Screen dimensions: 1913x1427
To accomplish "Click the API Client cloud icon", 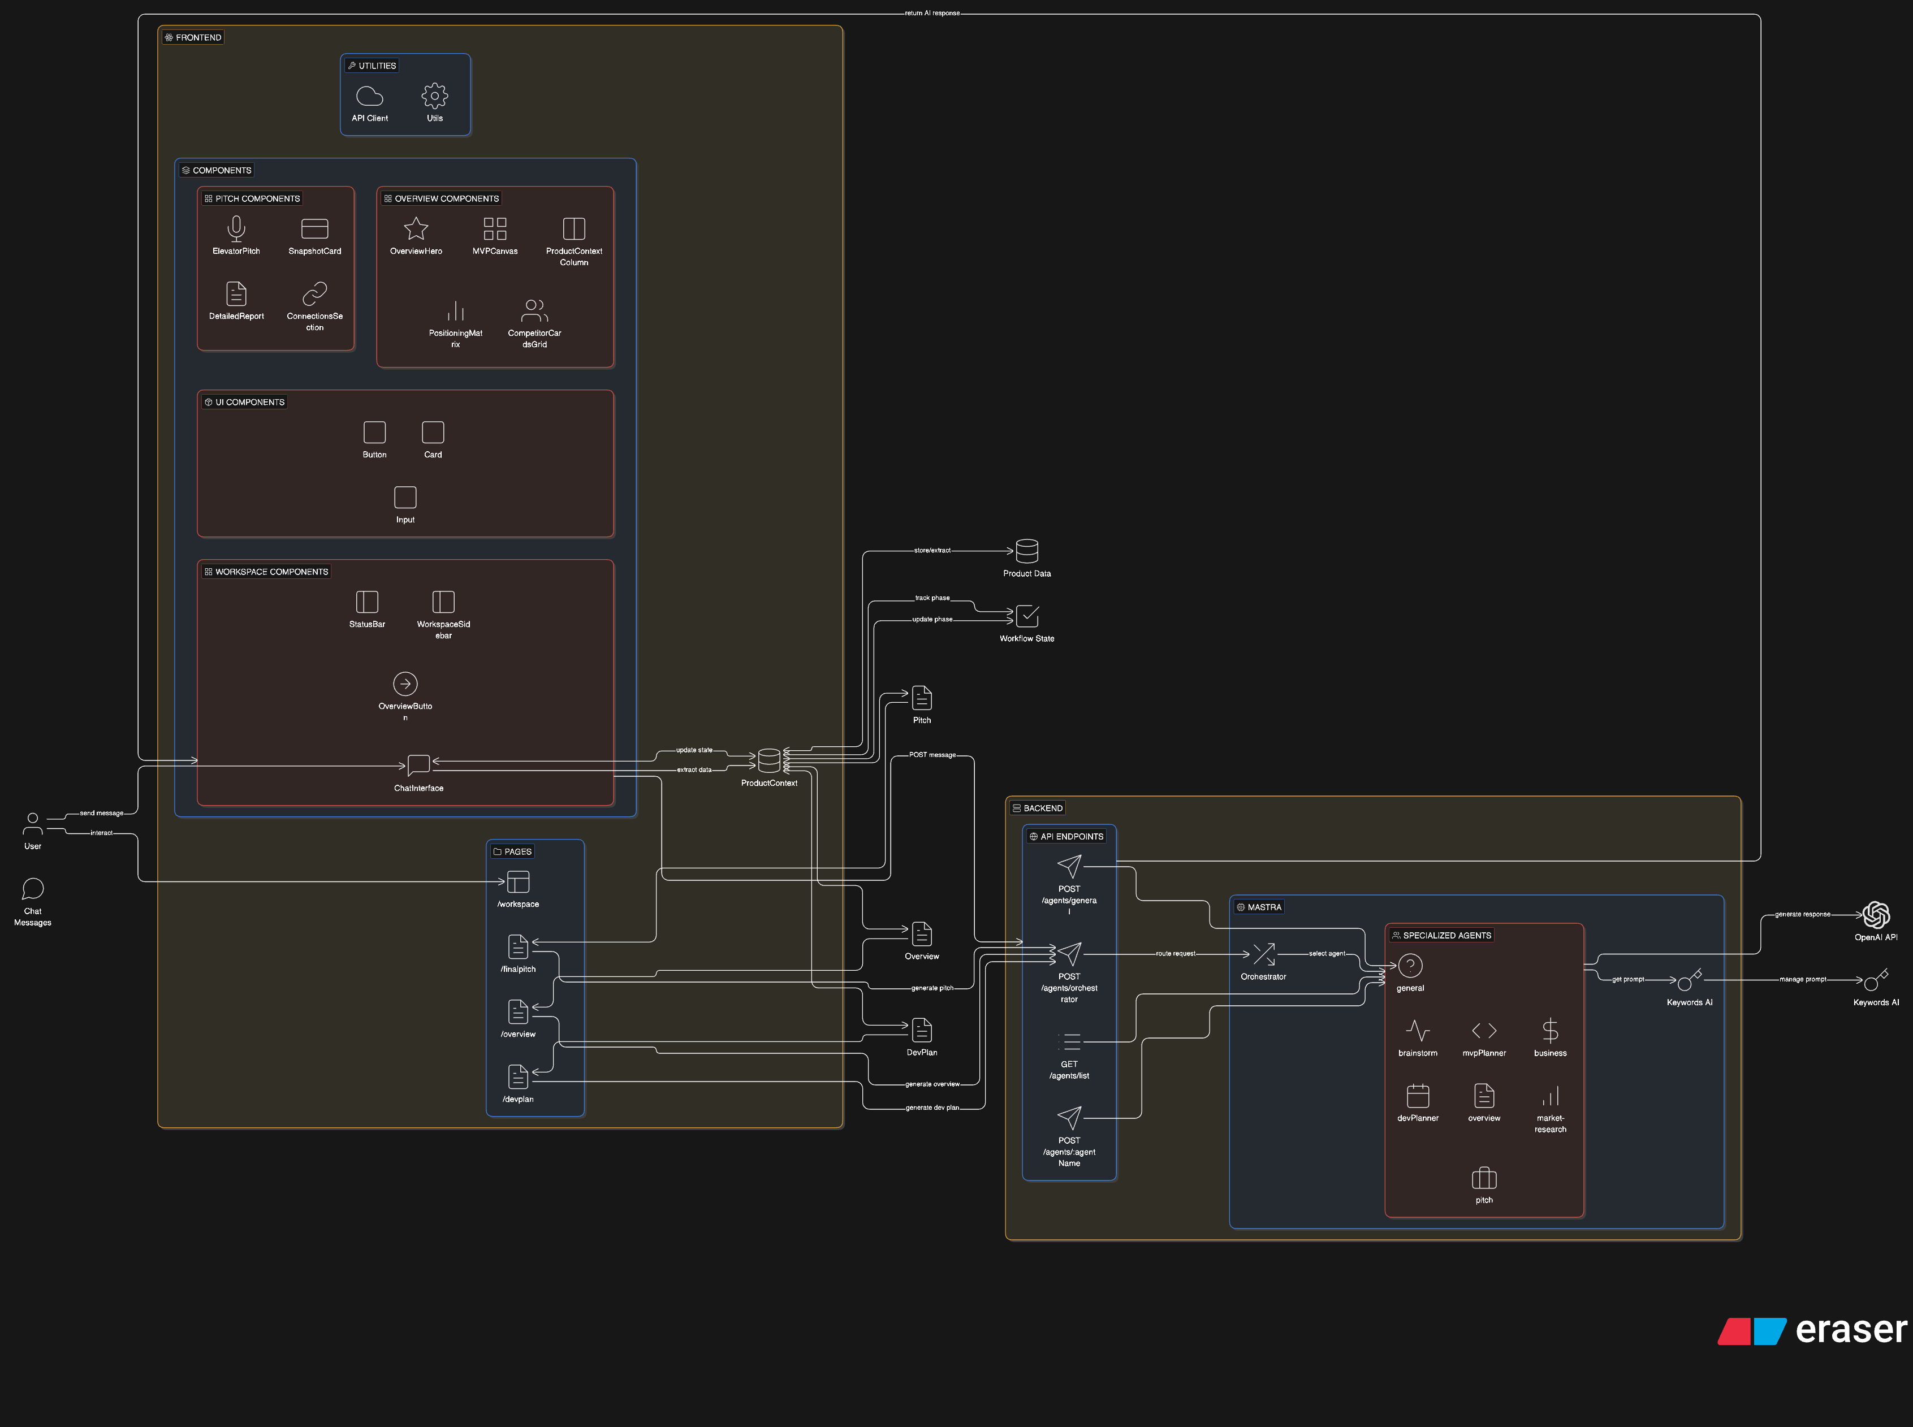I will pos(369,96).
